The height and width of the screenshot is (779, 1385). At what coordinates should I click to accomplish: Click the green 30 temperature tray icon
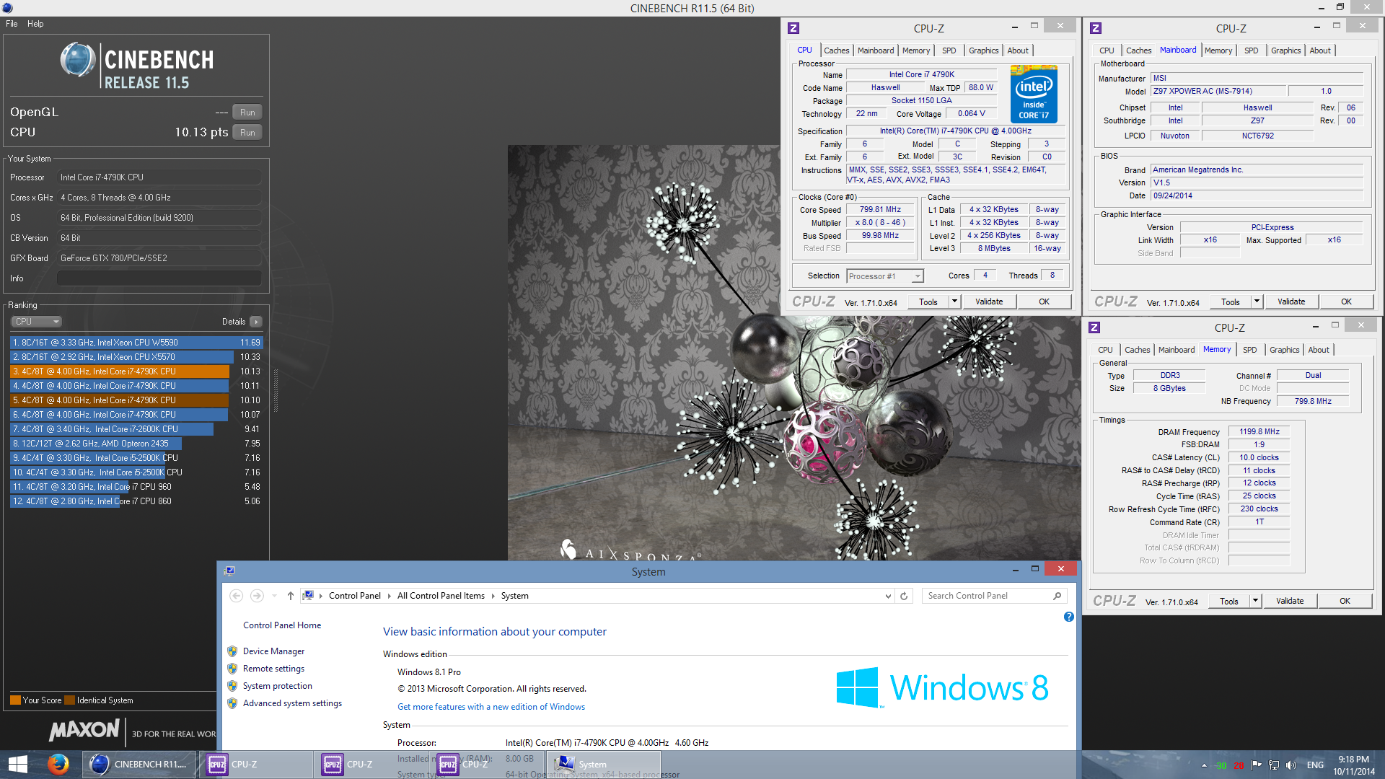coord(1221,766)
